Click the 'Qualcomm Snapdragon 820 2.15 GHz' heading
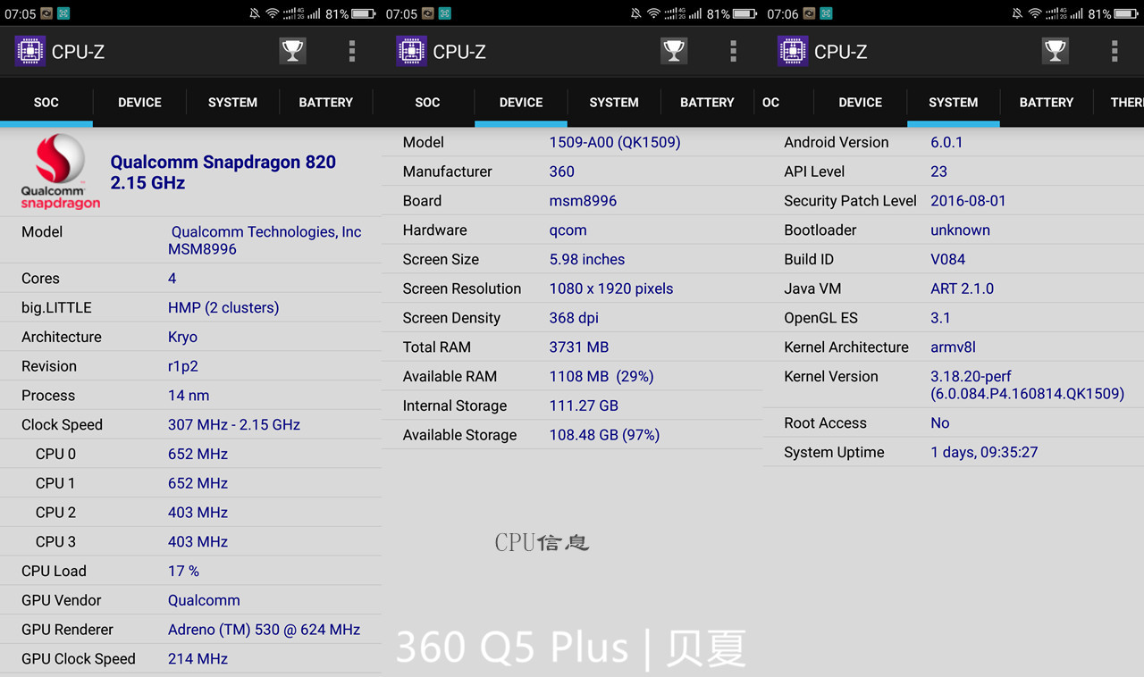This screenshot has height=677, width=1144. click(x=223, y=172)
